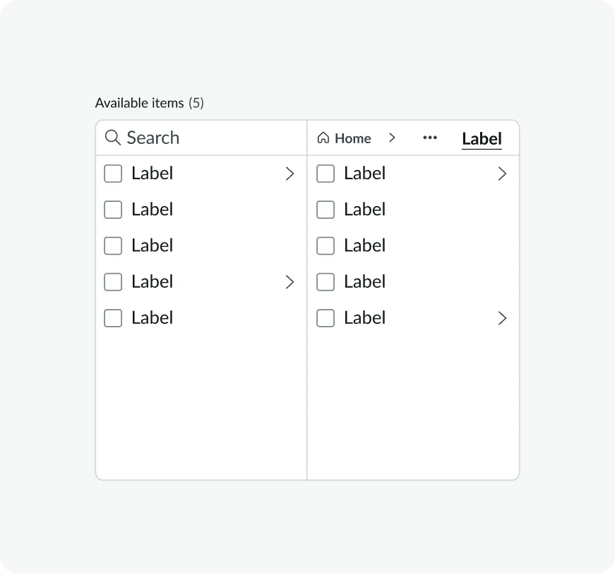Expand the fourth item in the left list
The image size is (615, 573).
pyautogui.click(x=289, y=282)
